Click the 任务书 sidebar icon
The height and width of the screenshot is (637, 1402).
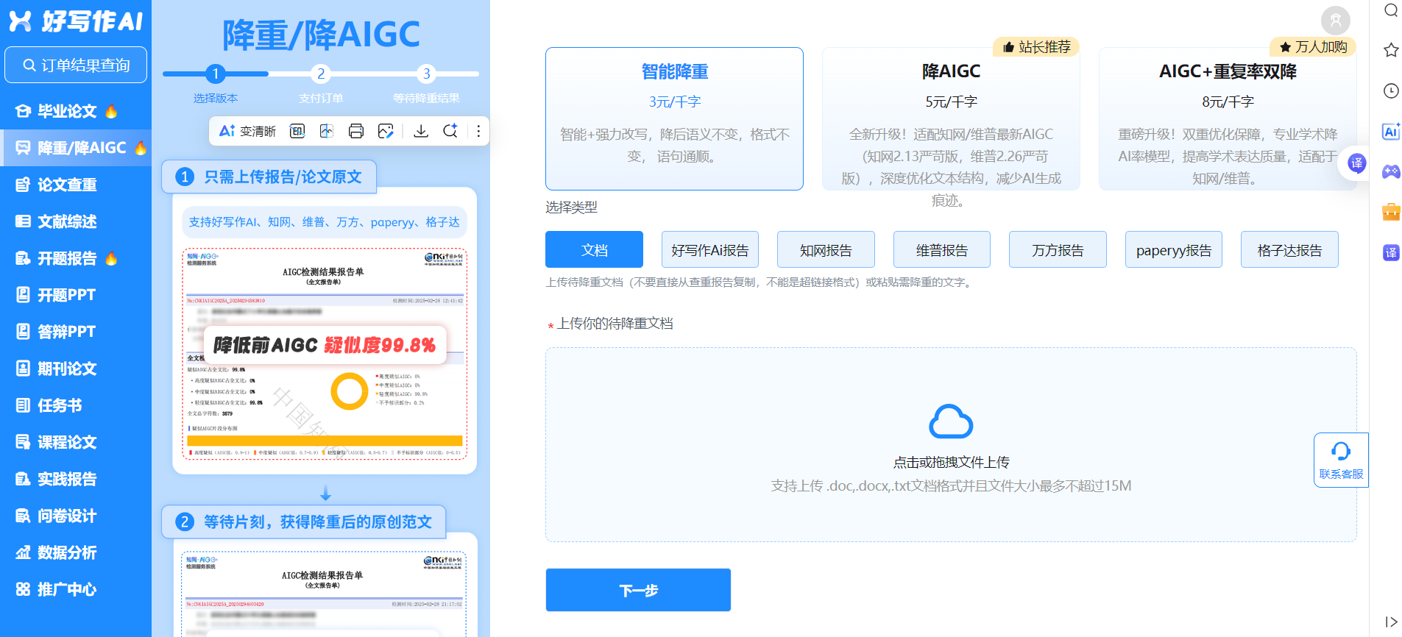tap(24, 405)
